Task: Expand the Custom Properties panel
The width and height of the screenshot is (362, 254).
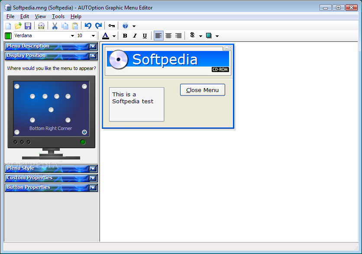Action: [93, 178]
